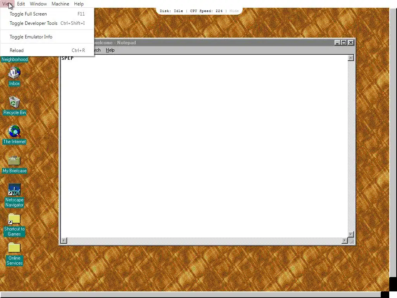397x298 pixels.
Task: Click the Notepad resize grip corner
Action: pyautogui.click(x=351, y=241)
